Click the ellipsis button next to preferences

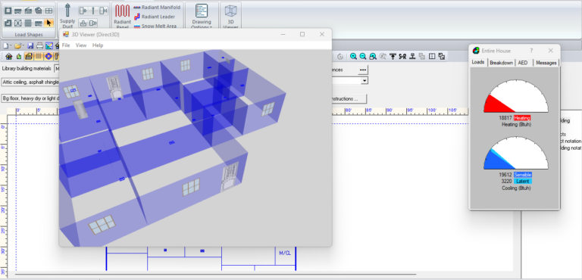coord(363,70)
